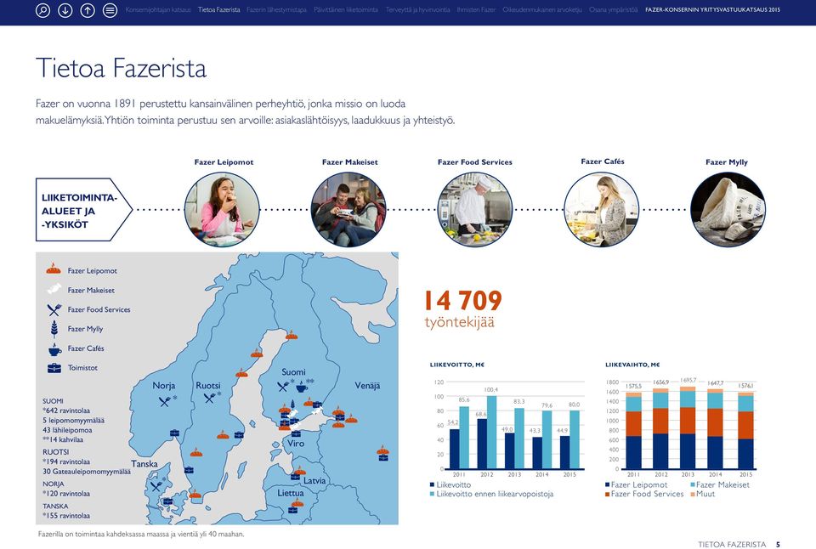The height and width of the screenshot is (549, 816).
Task: Click the light blue Liikevoitto ennen liikearvopoistoja swatch
Action: 432,494
